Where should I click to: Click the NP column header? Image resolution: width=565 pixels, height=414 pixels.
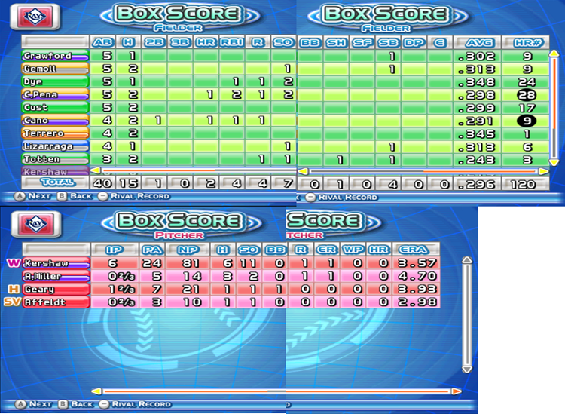tap(188, 250)
